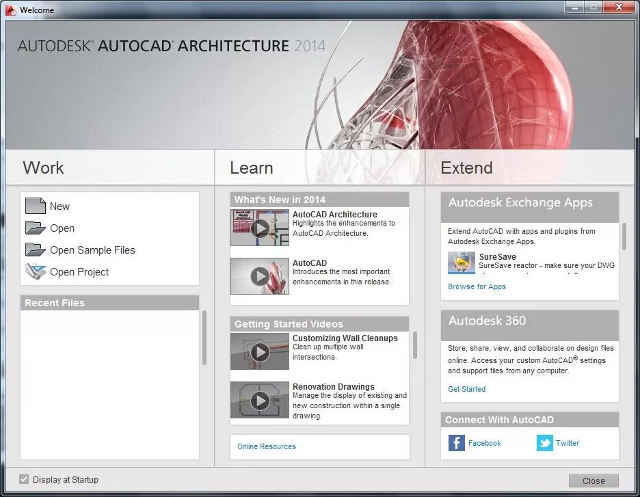Viewport: 640px width, 497px height.
Task: Select the Open Project label
Action: [79, 272]
